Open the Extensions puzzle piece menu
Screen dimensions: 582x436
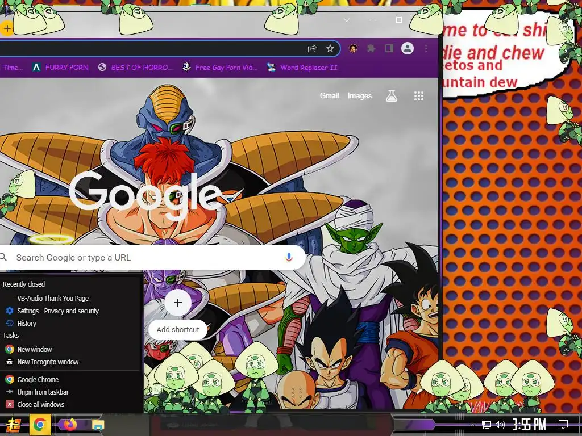tap(371, 49)
